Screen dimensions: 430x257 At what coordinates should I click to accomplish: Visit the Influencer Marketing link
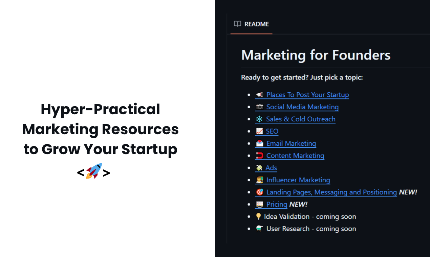click(298, 180)
